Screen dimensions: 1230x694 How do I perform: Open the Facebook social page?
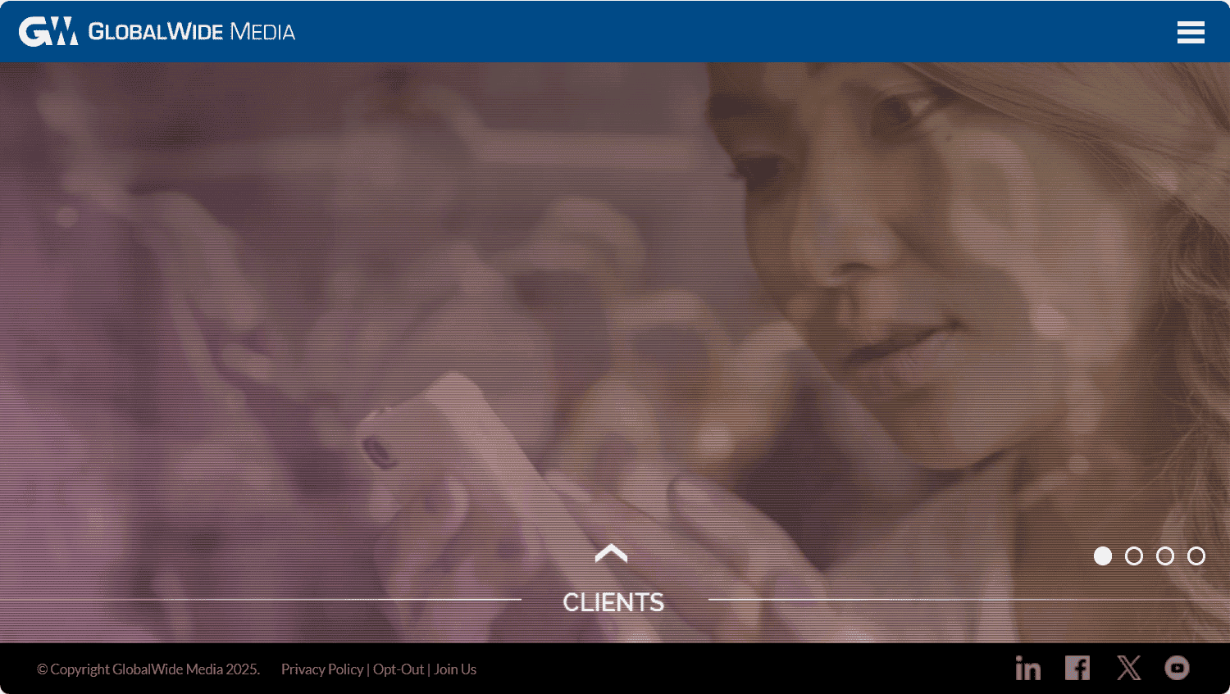(1077, 668)
